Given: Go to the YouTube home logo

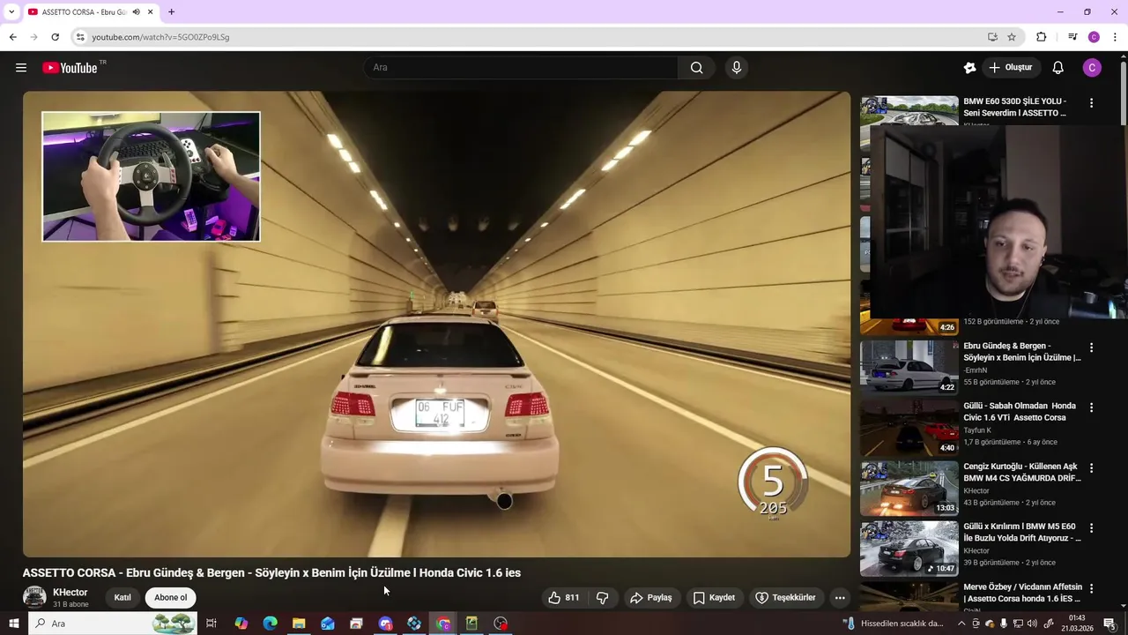Looking at the screenshot, I should (x=70, y=68).
